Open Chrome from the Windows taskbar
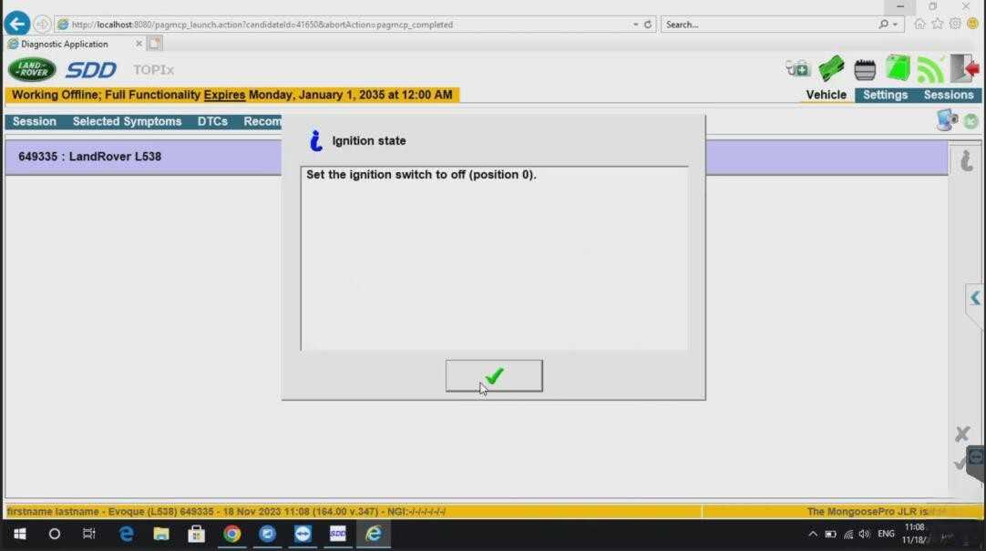 (232, 534)
